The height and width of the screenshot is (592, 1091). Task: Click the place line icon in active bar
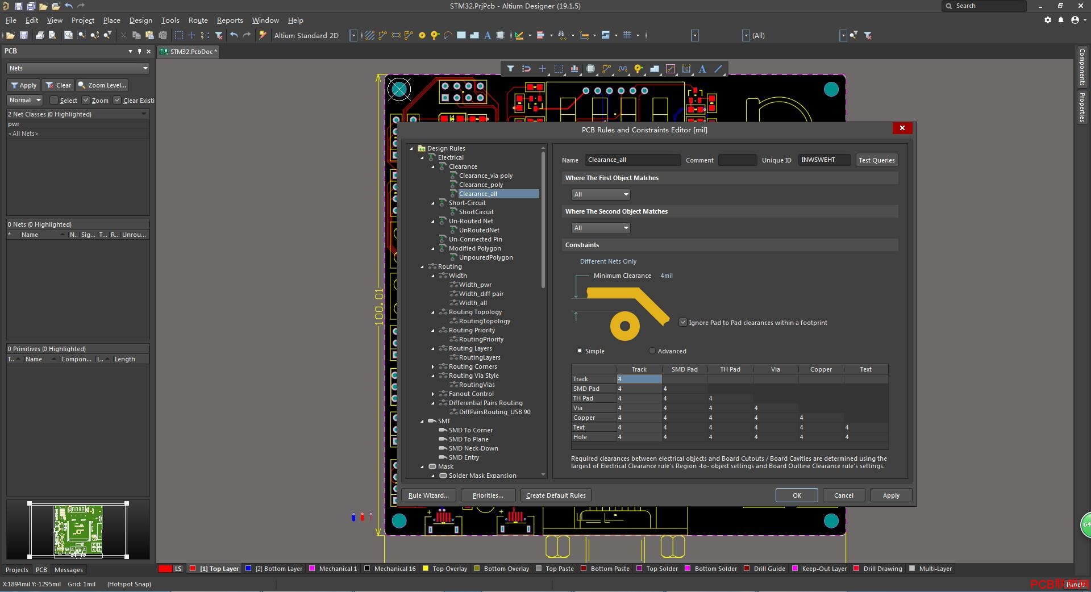pyautogui.click(x=718, y=69)
